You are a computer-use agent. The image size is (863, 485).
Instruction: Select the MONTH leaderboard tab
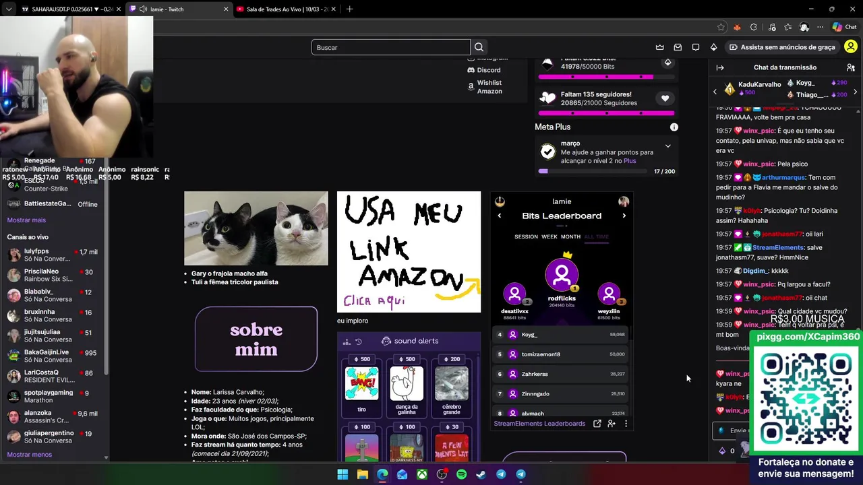coord(570,236)
